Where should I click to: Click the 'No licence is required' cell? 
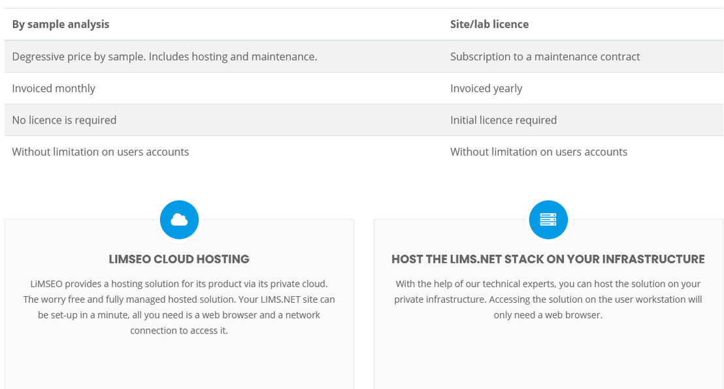[223, 120]
